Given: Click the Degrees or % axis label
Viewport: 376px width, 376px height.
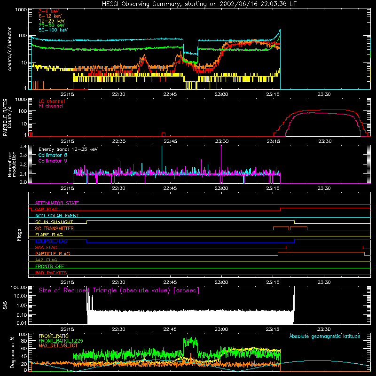Looking at the screenshot, I should (x=12, y=352).
